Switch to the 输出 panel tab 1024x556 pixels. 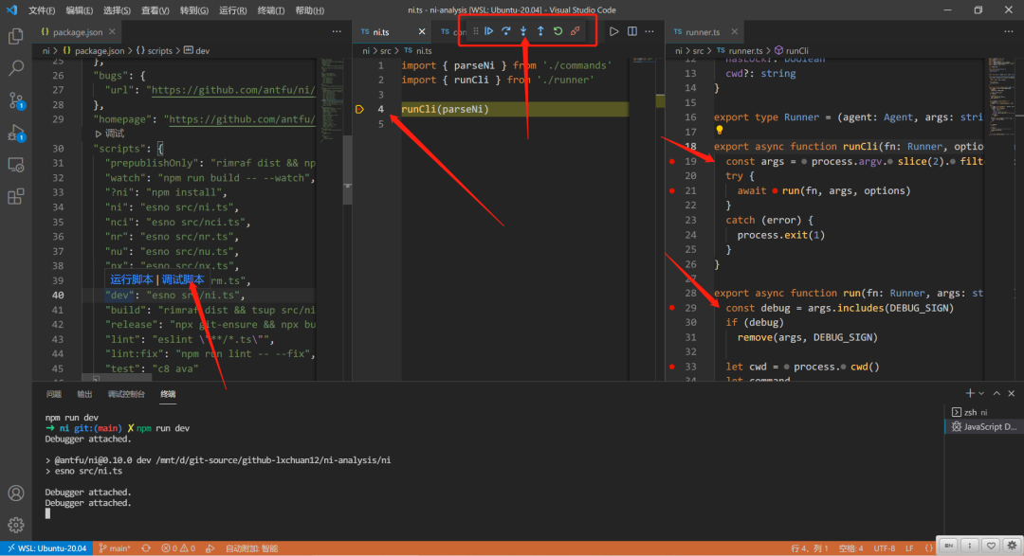(84, 393)
